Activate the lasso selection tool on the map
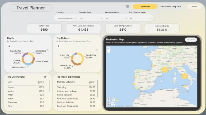 point(109,99)
